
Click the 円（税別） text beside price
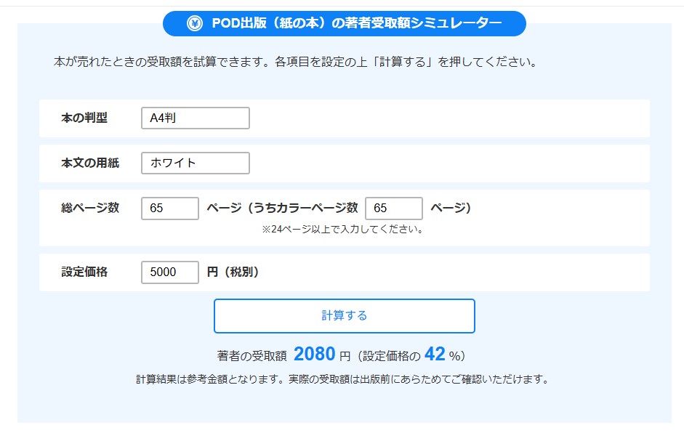233,272
